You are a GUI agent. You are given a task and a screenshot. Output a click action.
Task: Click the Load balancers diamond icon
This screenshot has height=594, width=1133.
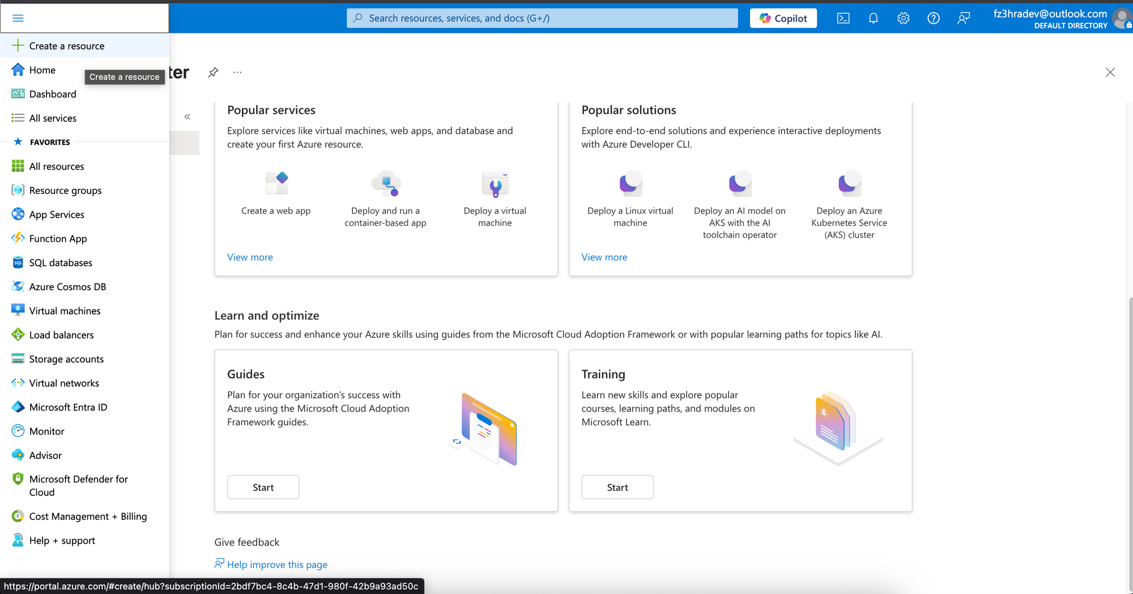tap(18, 334)
